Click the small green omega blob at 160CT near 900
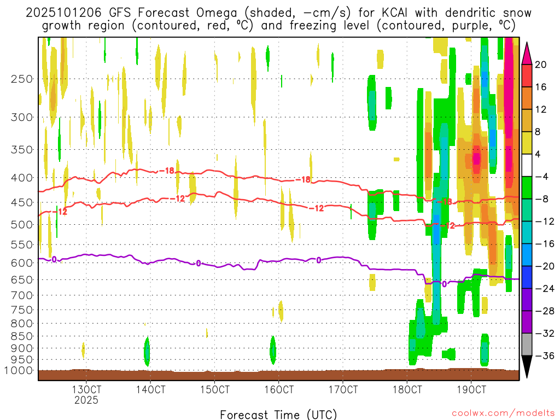Screen dimensions: 560x420 click(x=273, y=350)
